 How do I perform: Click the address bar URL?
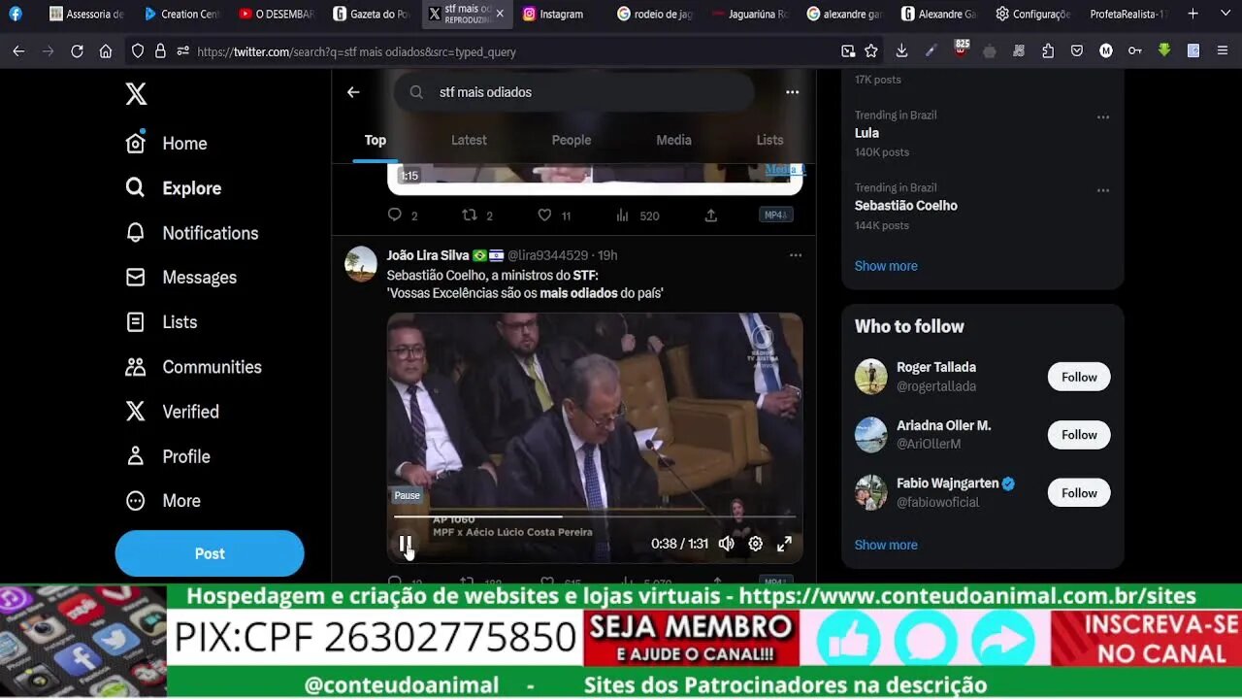(356, 52)
